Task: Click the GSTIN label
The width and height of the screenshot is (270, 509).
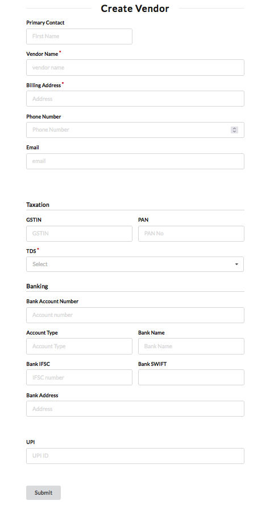Action: point(34,220)
